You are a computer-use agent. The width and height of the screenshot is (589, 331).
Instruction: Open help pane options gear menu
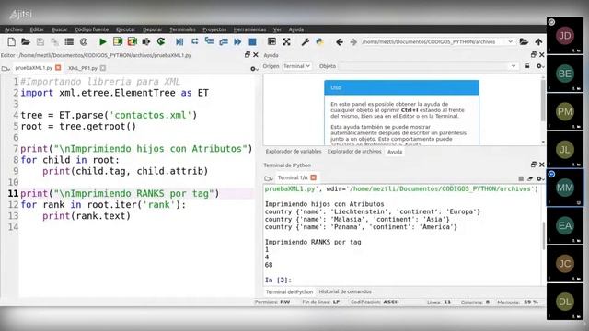pyautogui.click(x=540, y=66)
